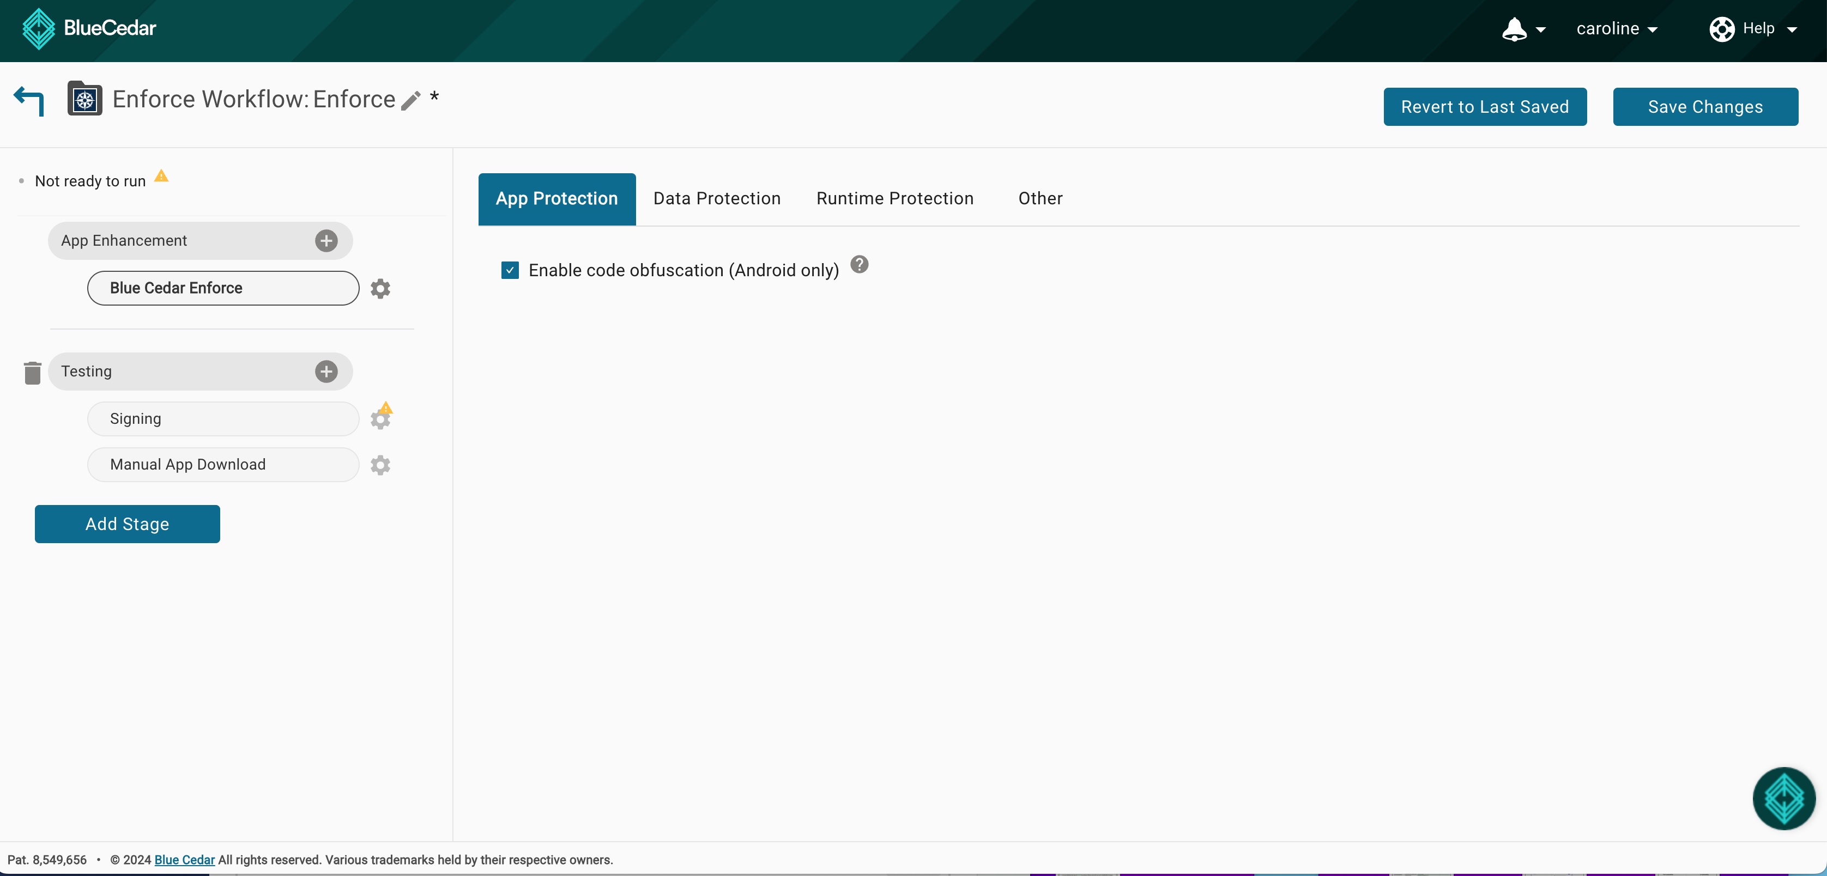Toggle Enable code obfuscation checkbox
The height and width of the screenshot is (876, 1827).
[510, 271]
